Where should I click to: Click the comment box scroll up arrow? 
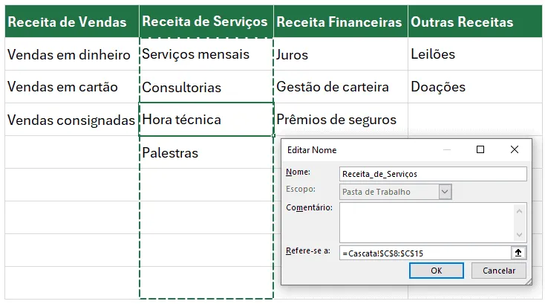519,211
